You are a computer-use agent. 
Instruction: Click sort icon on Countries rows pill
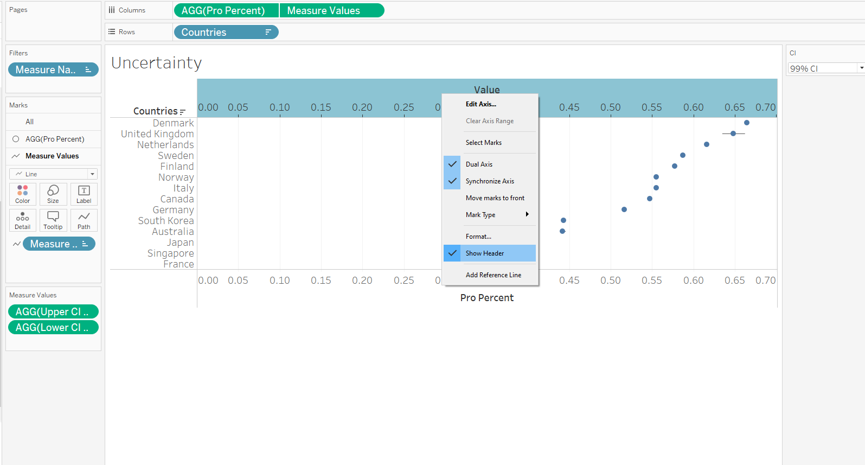tap(268, 33)
